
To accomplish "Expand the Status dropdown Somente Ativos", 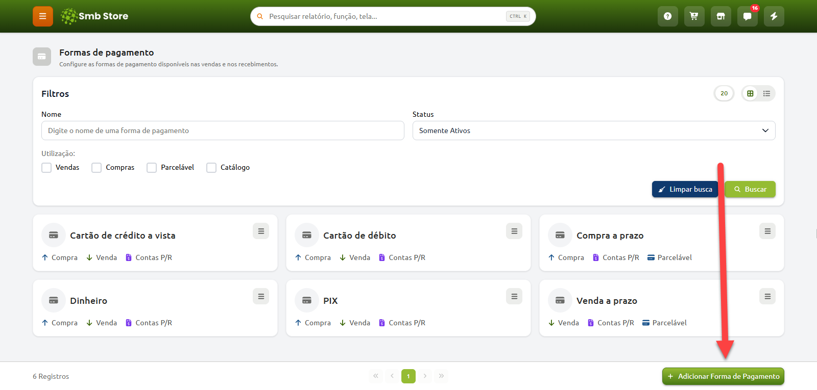I will click(x=594, y=131).
